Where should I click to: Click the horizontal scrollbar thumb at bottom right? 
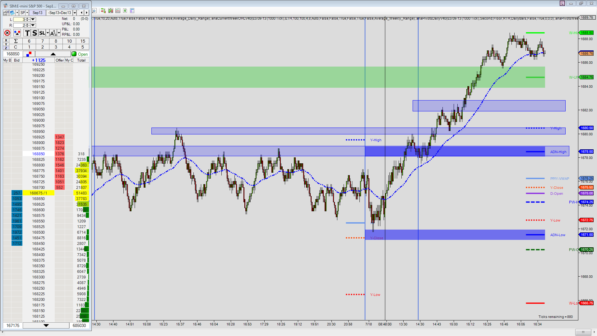click(x=583, y=332)
